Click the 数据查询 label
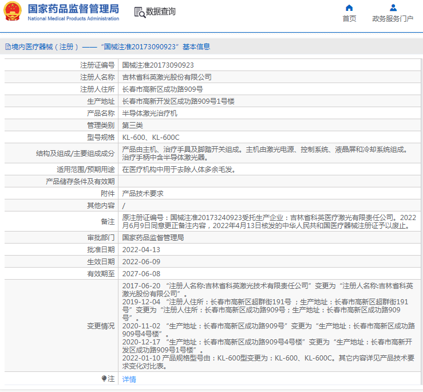Image resolution: width=423 pixels, height=392 pixels. tap(160, 11)
